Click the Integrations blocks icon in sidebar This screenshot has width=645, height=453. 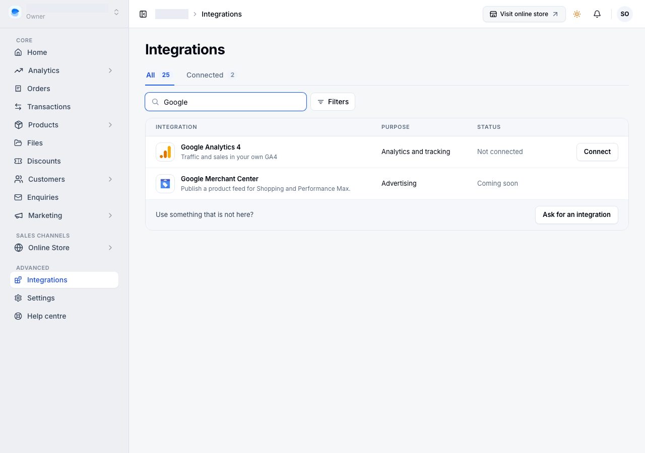tap(18, 280)
